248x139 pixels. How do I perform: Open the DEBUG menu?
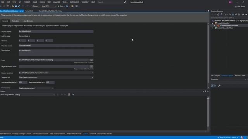42,2
